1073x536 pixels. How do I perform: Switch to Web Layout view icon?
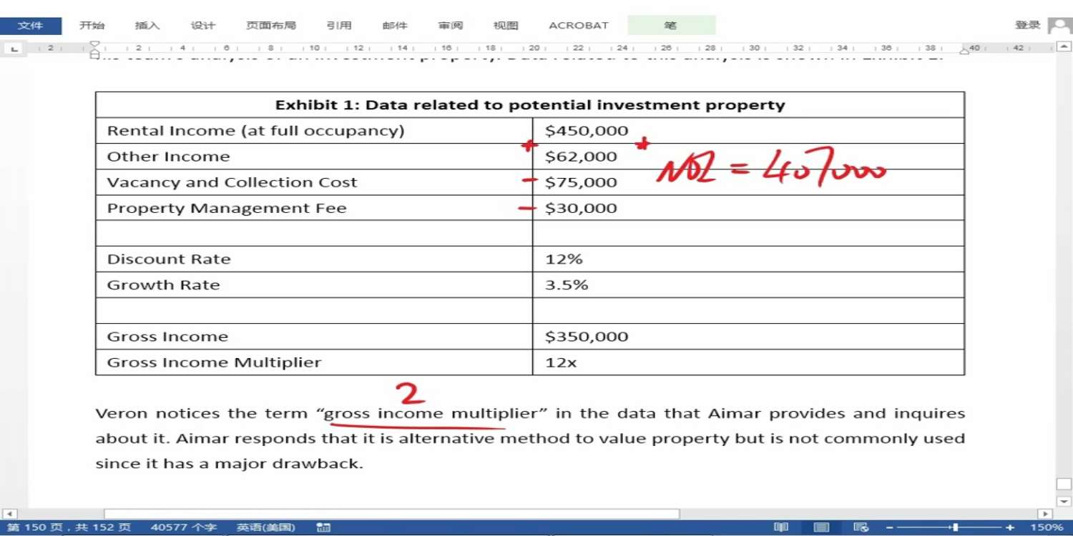pyautogui.click(x=861, y=527)
